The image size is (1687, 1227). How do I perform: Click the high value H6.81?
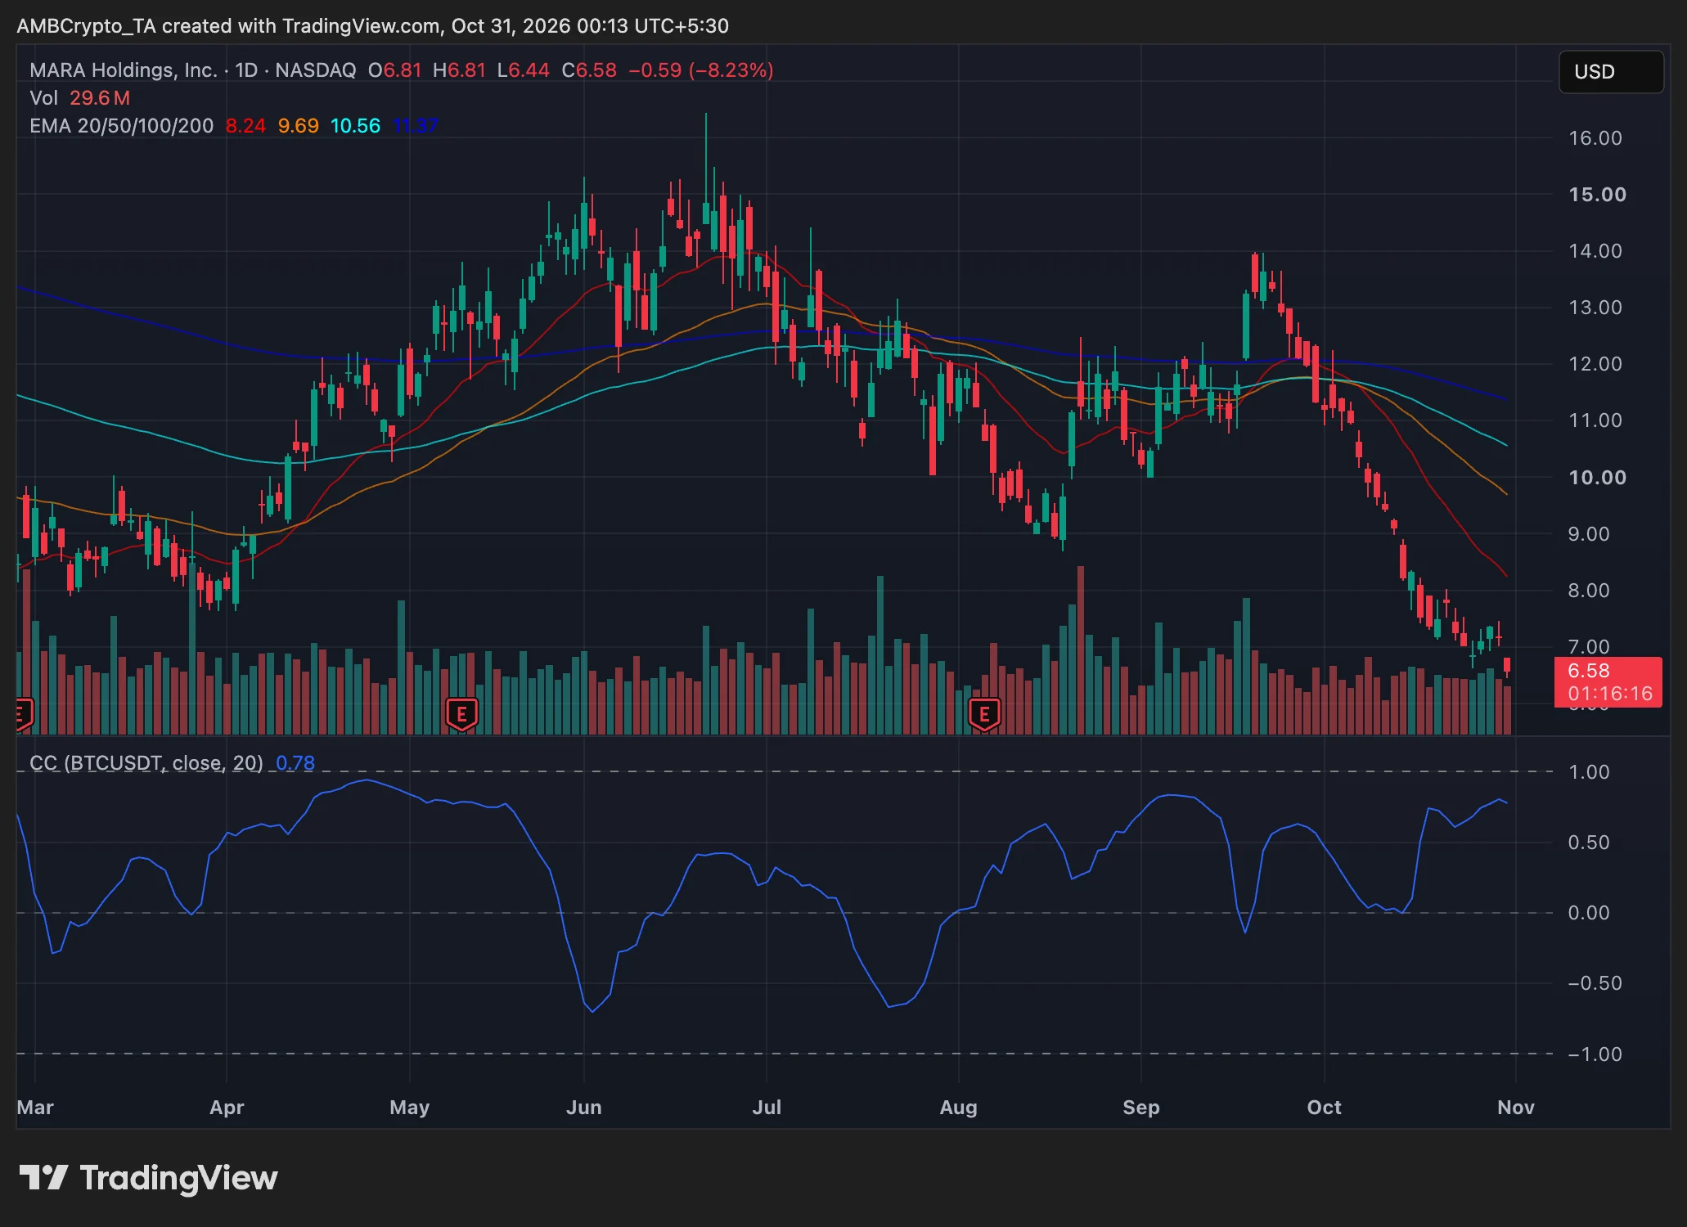point(459,70)
